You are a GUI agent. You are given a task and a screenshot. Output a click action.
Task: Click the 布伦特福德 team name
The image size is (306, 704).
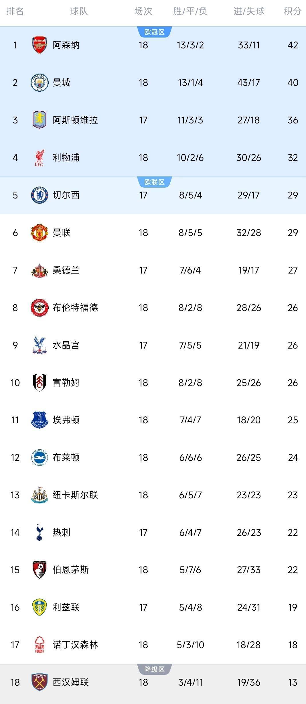pyautogui.click(x=76, y=308)
